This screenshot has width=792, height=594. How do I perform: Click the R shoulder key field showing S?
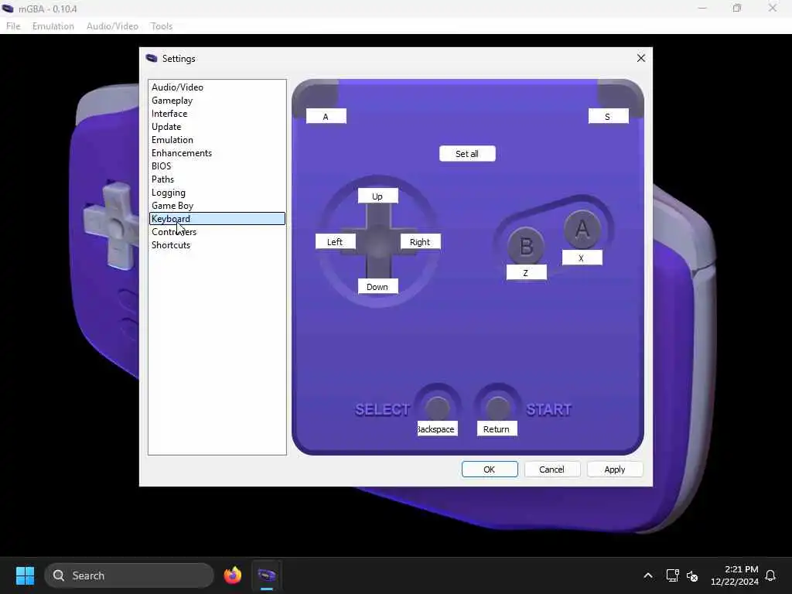[608, 116]
